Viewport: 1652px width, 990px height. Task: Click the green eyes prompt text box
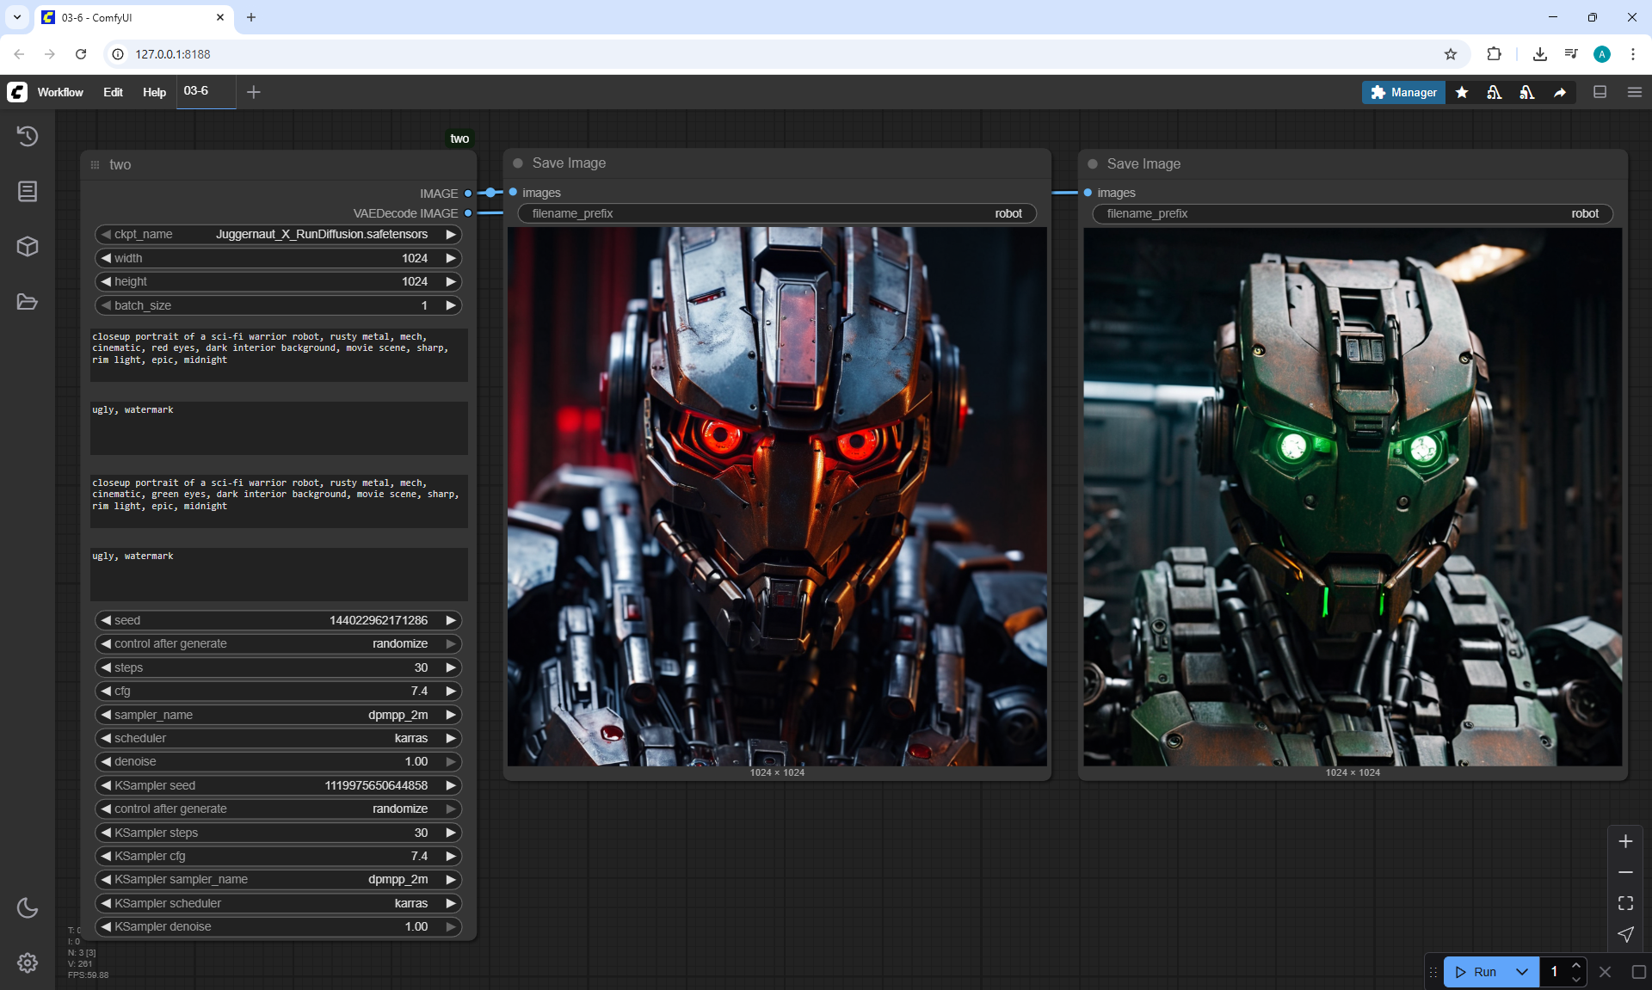pyautogui.click(x=278, y=501)
